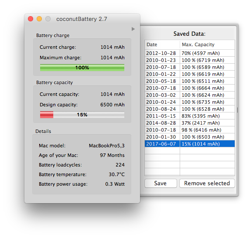This screenshot has width=246, height=238.
Task: Click the Battery loadcycles value 224
Action: [120, 165]
